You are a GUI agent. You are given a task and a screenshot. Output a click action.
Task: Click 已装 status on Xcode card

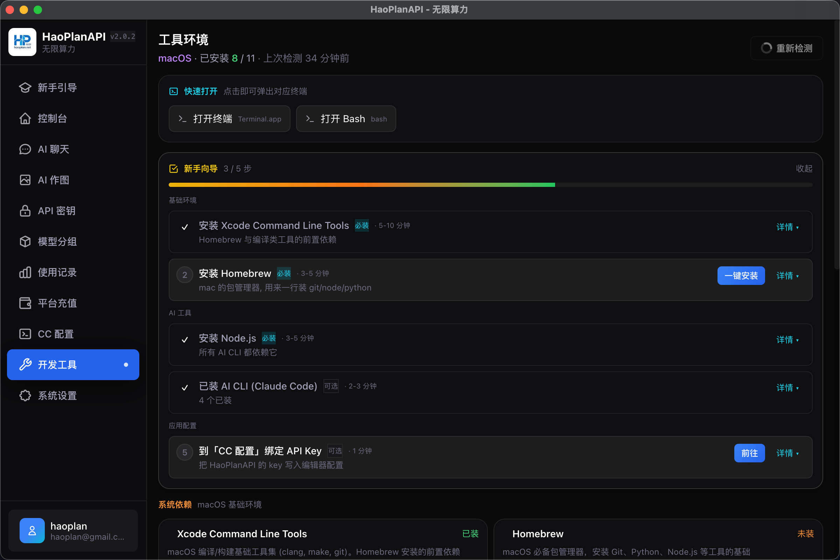(x=470, y=533)
